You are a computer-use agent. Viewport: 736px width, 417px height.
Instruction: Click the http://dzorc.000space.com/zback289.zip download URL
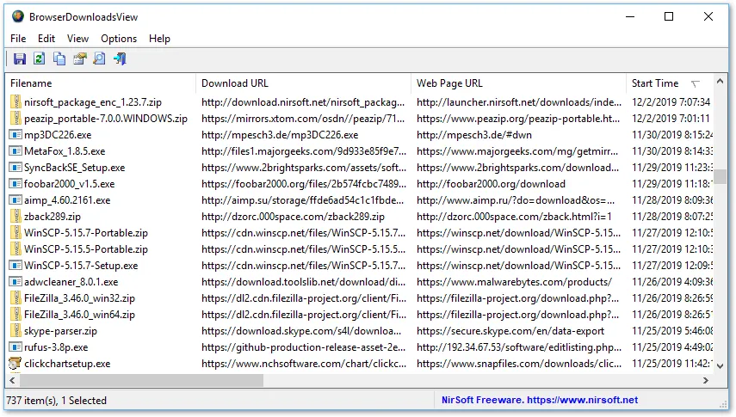[293, 217]
